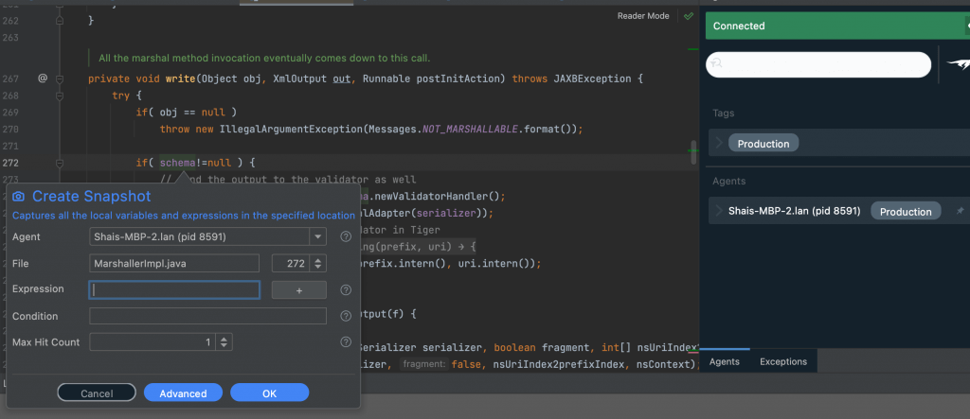Expand the Production tag group
The image size is (970, 419).
[x=720, y=144]
